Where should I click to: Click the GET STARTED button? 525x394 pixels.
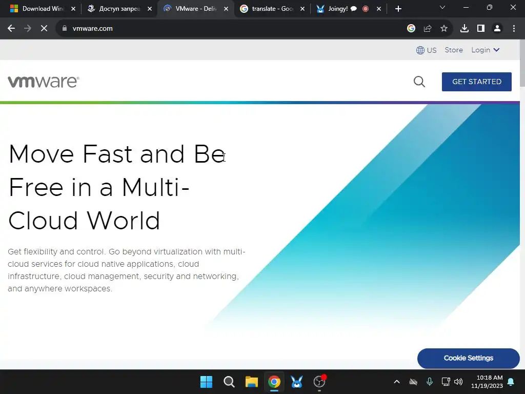[476, 82]
